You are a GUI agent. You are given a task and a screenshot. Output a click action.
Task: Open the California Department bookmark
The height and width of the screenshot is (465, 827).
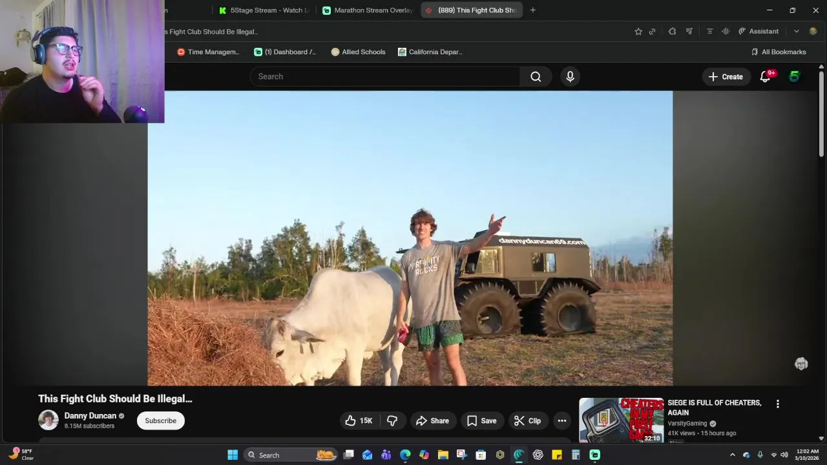point(430,52)
